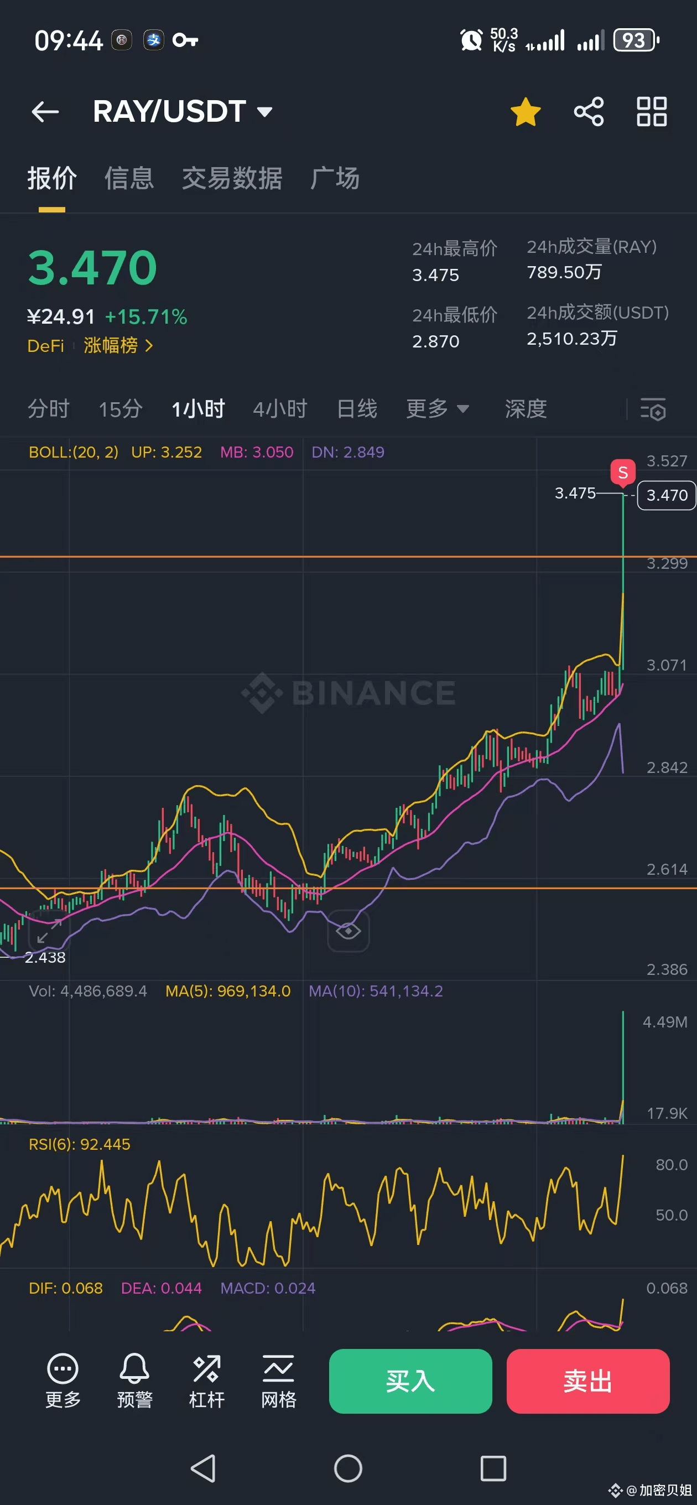Tap the red S sell marker on chart

(623, 473)
